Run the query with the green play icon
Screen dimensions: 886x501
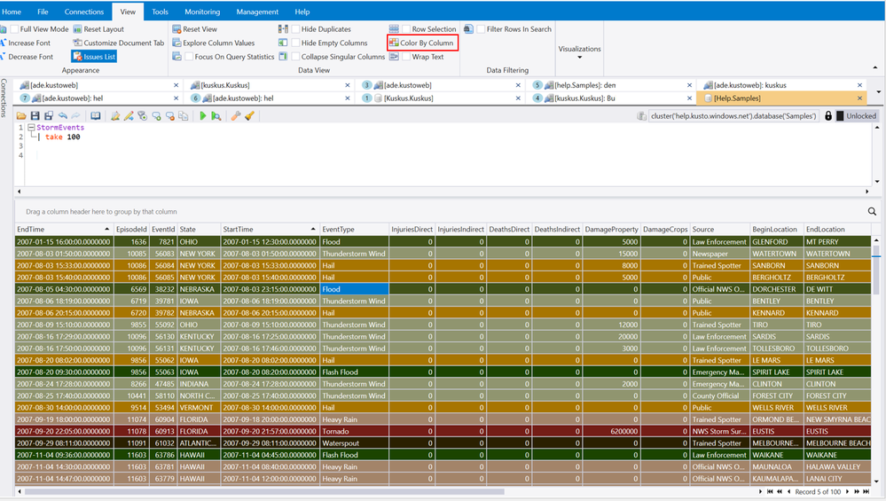pos(203,116)
